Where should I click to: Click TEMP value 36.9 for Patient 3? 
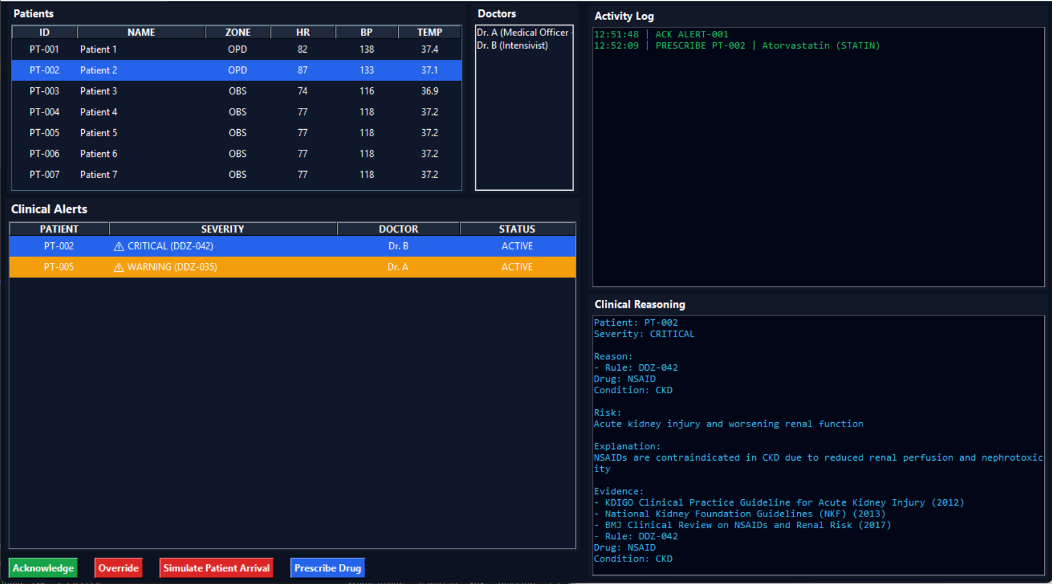430,91
